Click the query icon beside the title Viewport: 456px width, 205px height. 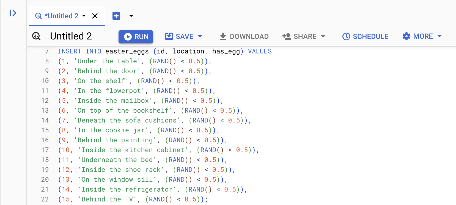click(x=36, y=36)
